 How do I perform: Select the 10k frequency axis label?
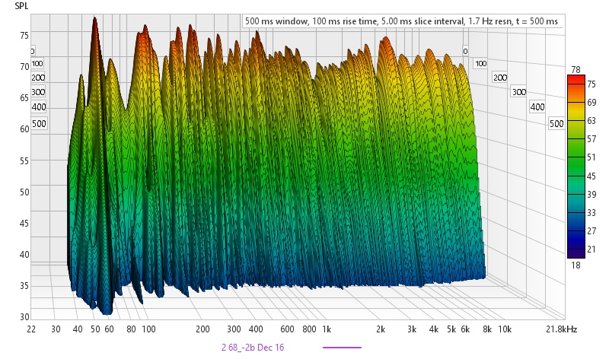[x=503, y=329]
